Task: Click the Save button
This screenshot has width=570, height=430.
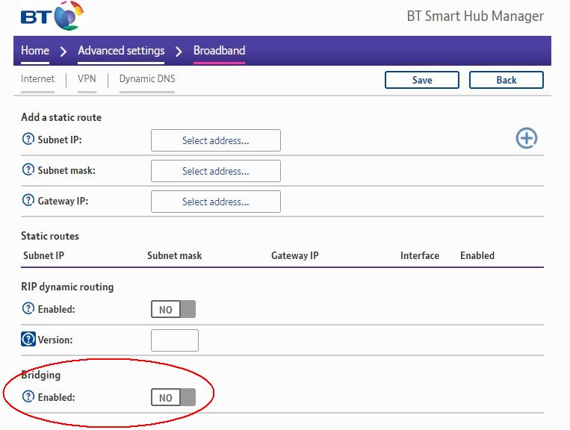Action: (x=422, y=80)
